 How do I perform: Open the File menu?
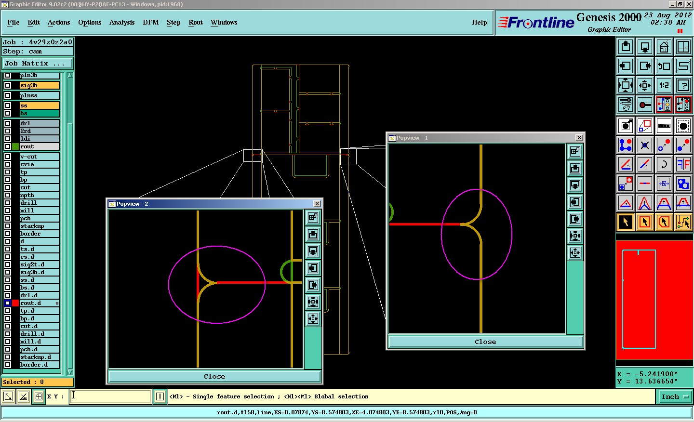13,22
